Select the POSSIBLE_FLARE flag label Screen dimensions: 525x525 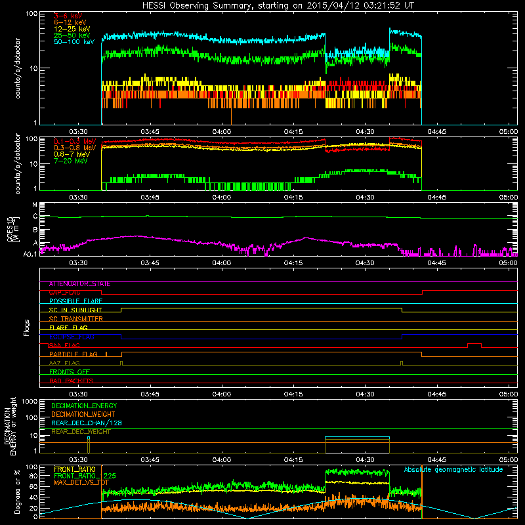click(x=75, y=301)
